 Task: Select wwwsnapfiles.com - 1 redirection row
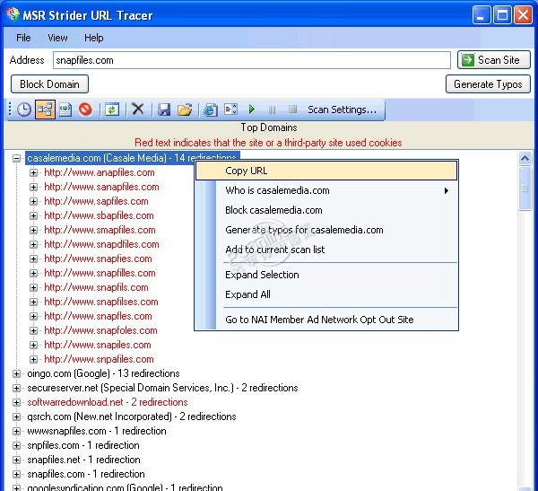[97, 431]
